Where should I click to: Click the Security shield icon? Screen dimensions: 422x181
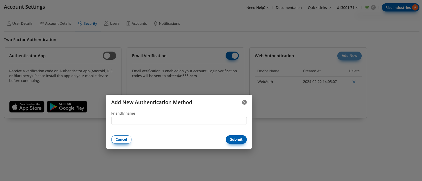(80, 23)
